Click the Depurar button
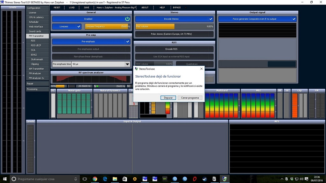 tap(168, 98)
